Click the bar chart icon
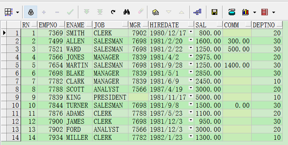Viewport: 288px width, 145px height. pyautogui.click(x=246, y=12)
